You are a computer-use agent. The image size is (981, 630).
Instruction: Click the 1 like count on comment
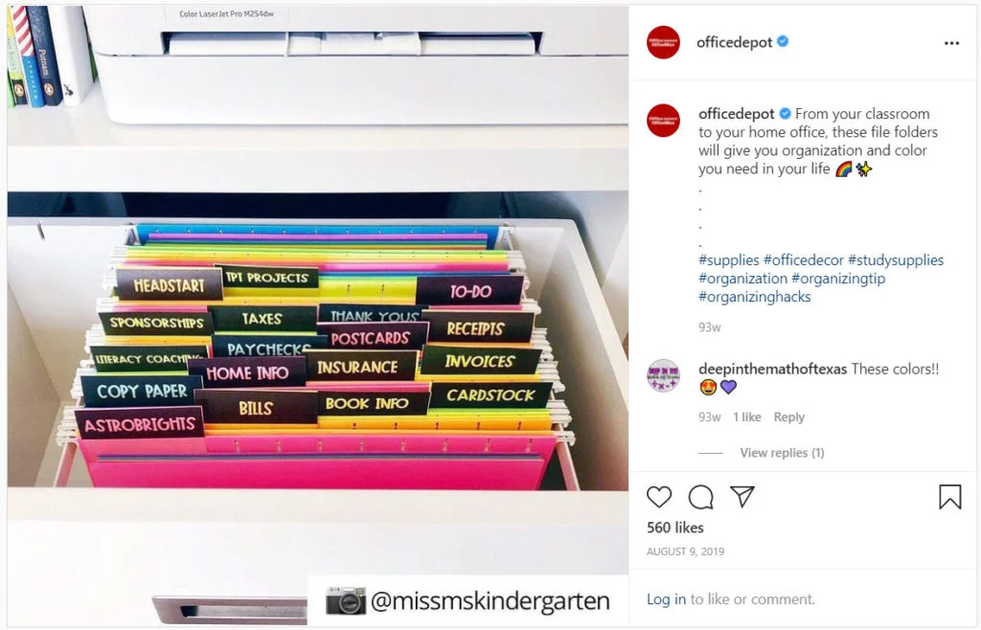tap(747, 416)
